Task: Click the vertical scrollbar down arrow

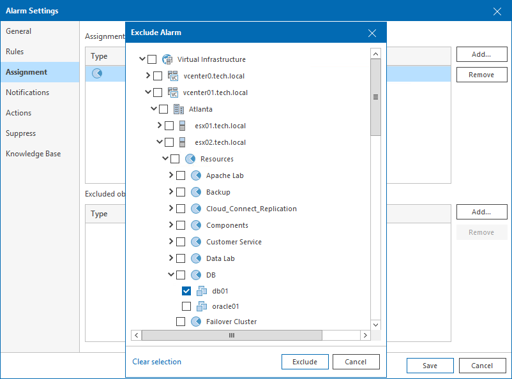Action: [x=375, y=324]
